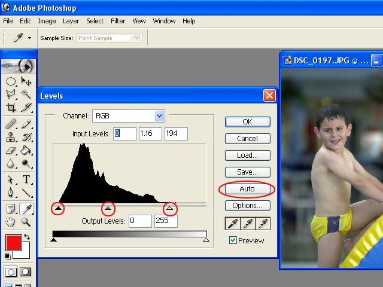The image size is (383, 287).
Task: Pick the white point eyedropper in Levels
Action: (x=263, y=224)
